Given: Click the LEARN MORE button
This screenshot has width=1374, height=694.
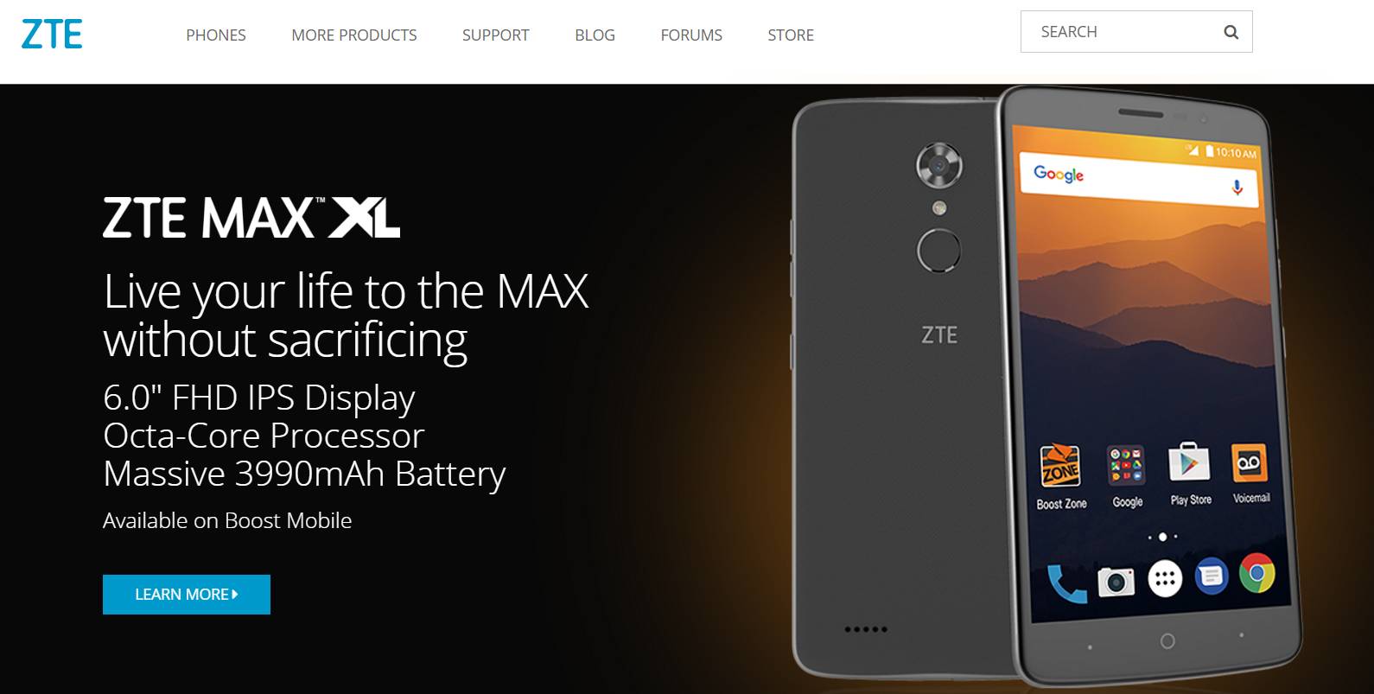Looking at the screenshot, I should click(x=187, y=595).
